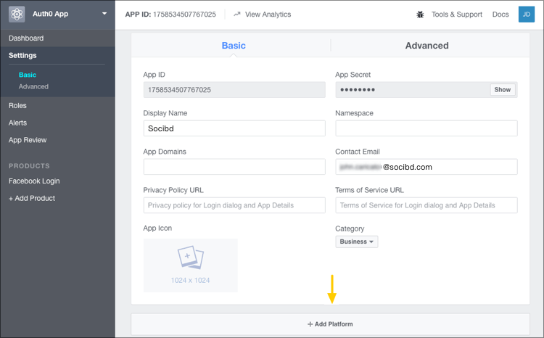Navigate to App Review section

tap(28, 140)
